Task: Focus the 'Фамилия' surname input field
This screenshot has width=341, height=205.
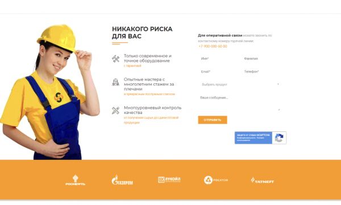Action: [261, 58]
